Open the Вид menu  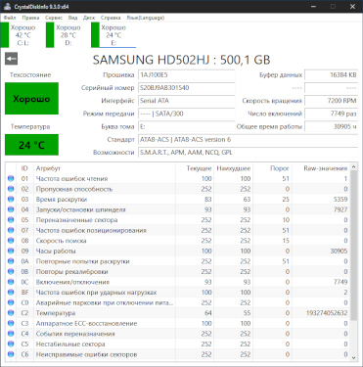coord(72,18)
